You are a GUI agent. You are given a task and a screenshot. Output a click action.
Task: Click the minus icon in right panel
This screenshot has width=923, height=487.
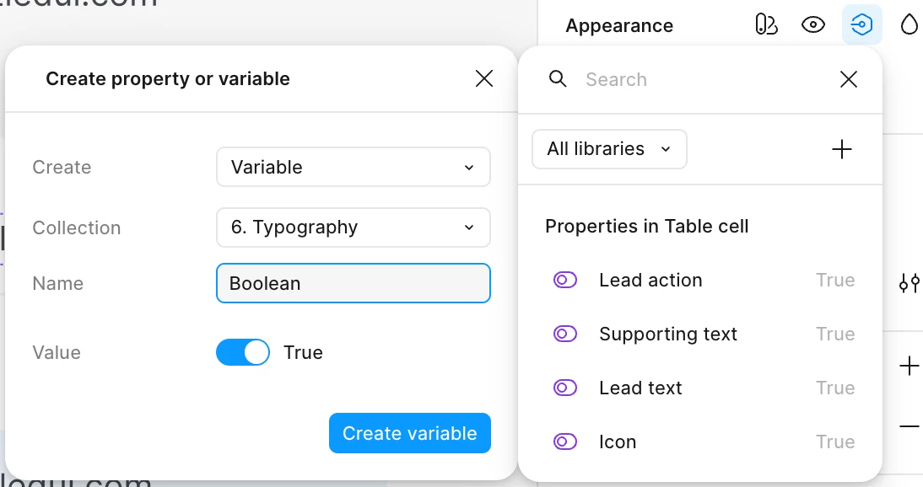click(x=909, y=427)
